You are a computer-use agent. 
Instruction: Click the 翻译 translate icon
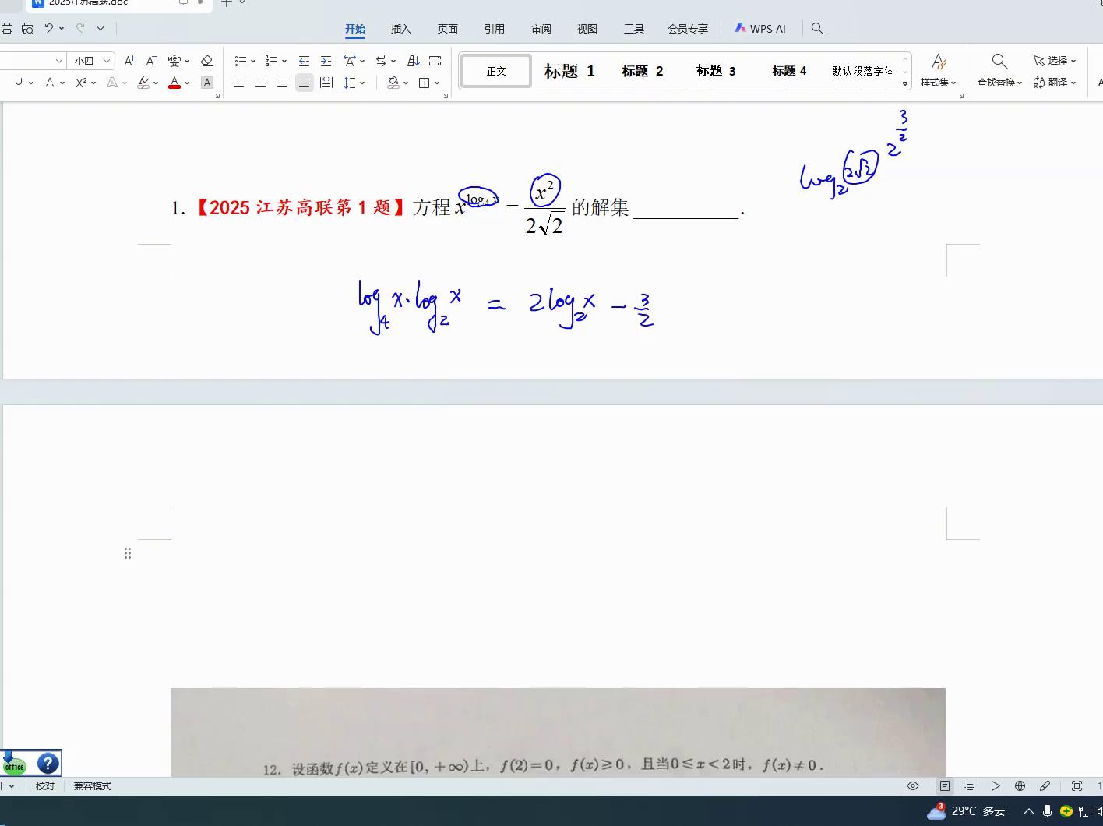(1055, 82)
